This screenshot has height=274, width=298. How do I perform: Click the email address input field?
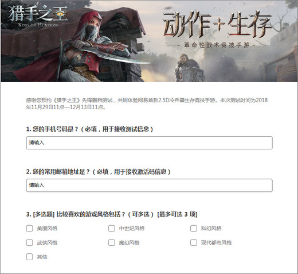point(149,185)
